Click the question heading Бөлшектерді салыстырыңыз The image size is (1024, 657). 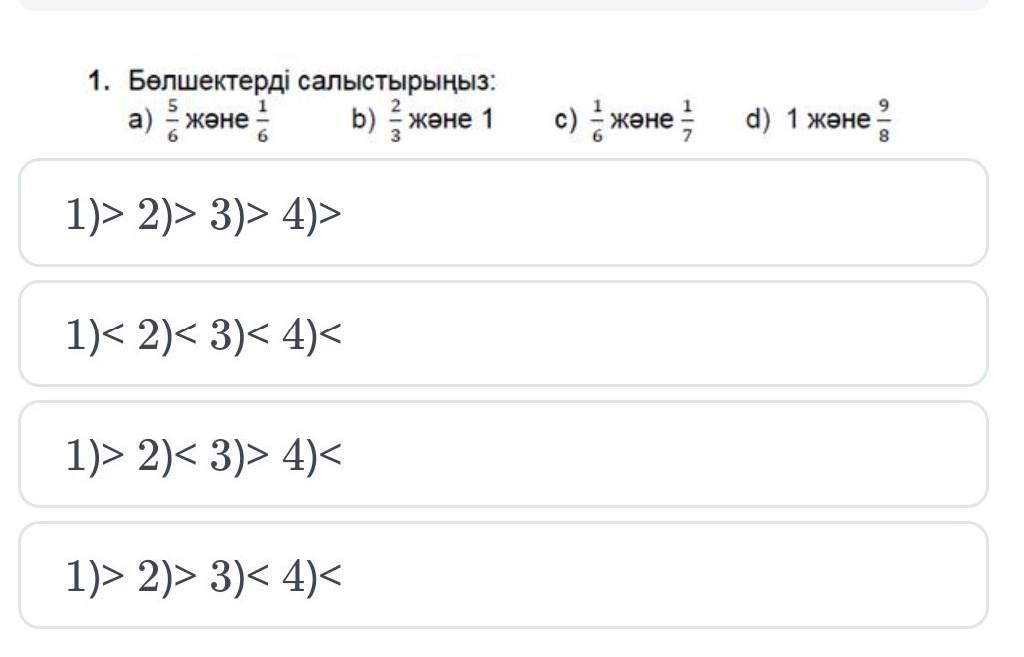point(312,81)
